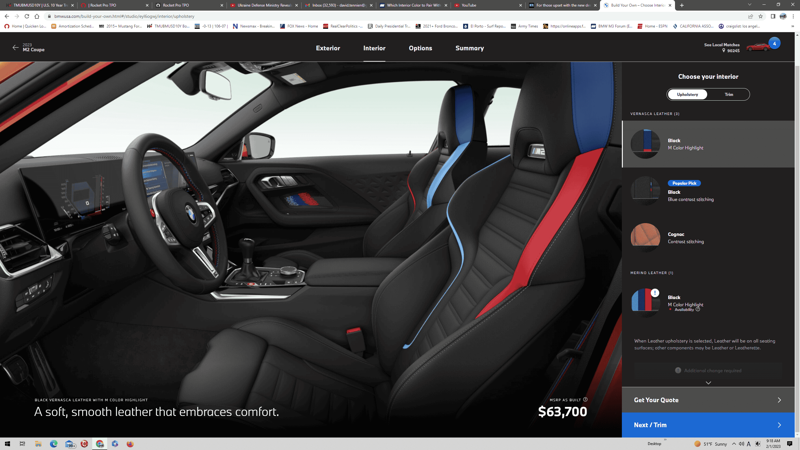Image resolution: width=800 pixels, height=450 pixels.
Task: Bookmark this page with the star icon
Action: (x=761, y=16)
